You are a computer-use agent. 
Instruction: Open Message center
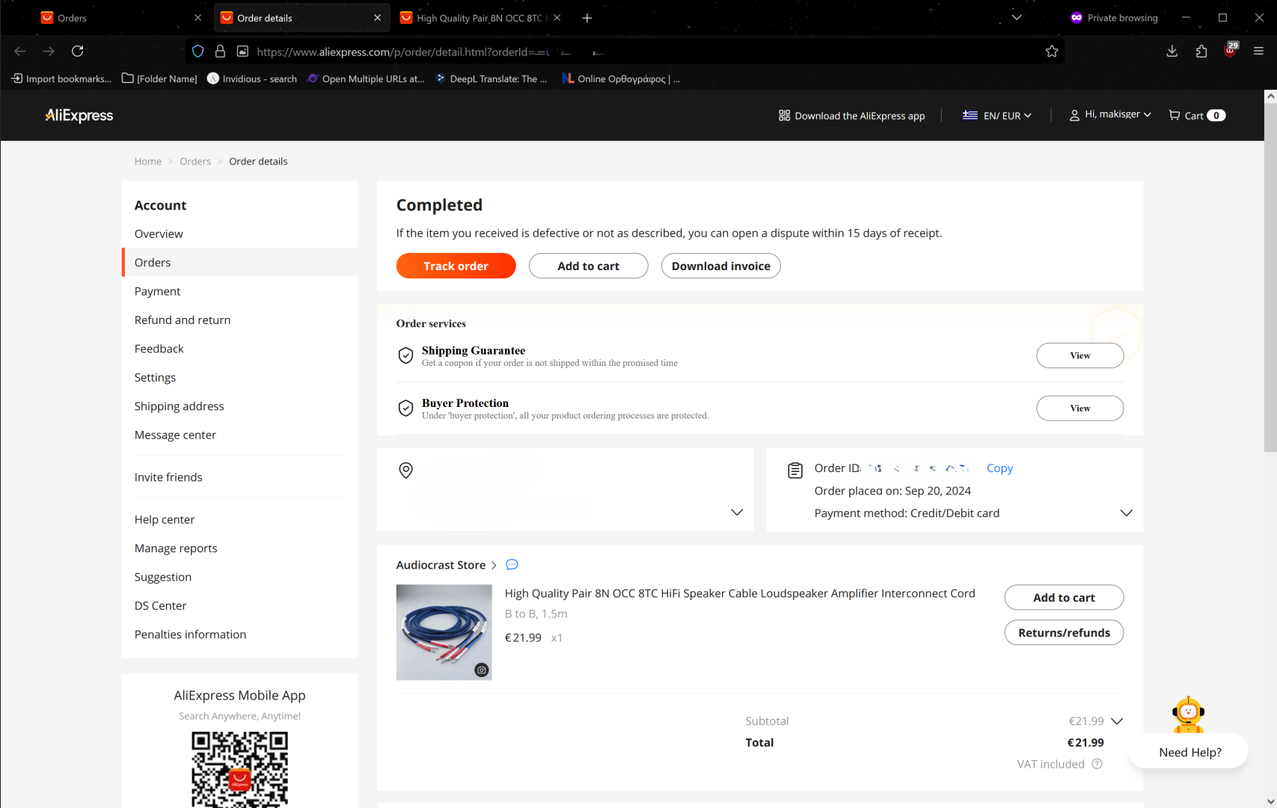(x=175, y=435)
